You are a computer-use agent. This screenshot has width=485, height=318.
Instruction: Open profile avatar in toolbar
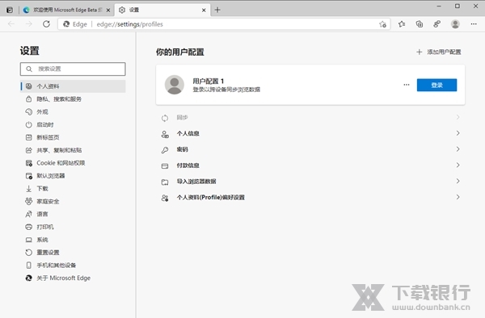click(455, 24)
